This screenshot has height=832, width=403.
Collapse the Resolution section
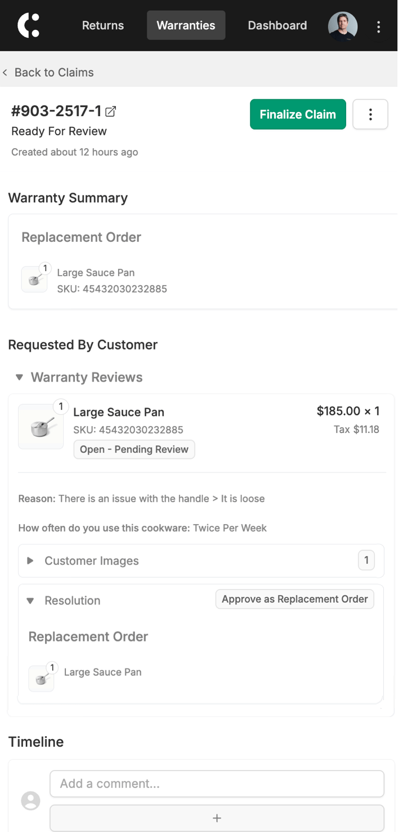click(x=30, y=600)
